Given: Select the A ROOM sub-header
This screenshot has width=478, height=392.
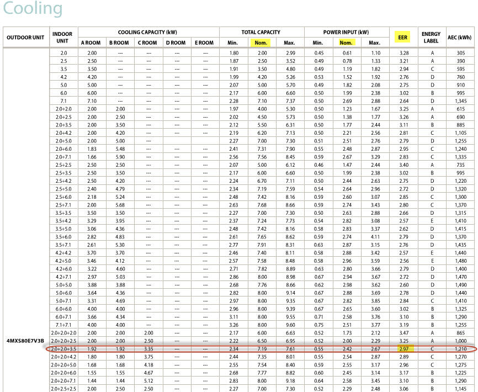Looking at the screenshot, I should pos(92,43).
